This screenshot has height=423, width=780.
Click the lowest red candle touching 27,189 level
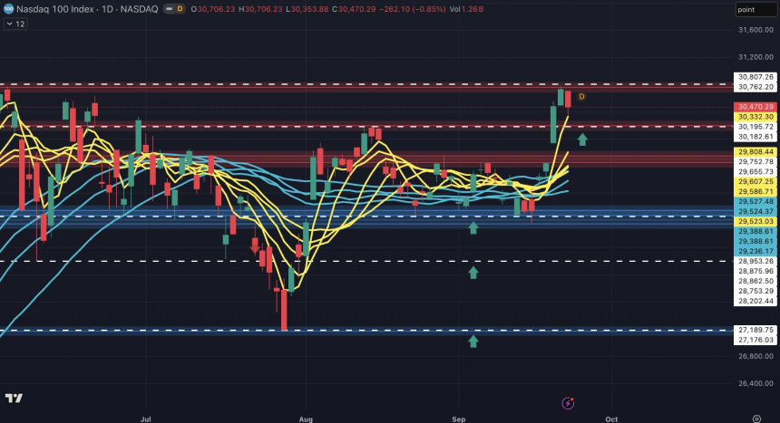pyautogui.click(x=284, y=310)
